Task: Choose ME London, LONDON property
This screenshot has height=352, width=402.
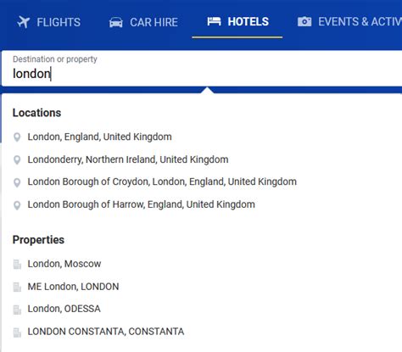Action: tap(73, 287)
